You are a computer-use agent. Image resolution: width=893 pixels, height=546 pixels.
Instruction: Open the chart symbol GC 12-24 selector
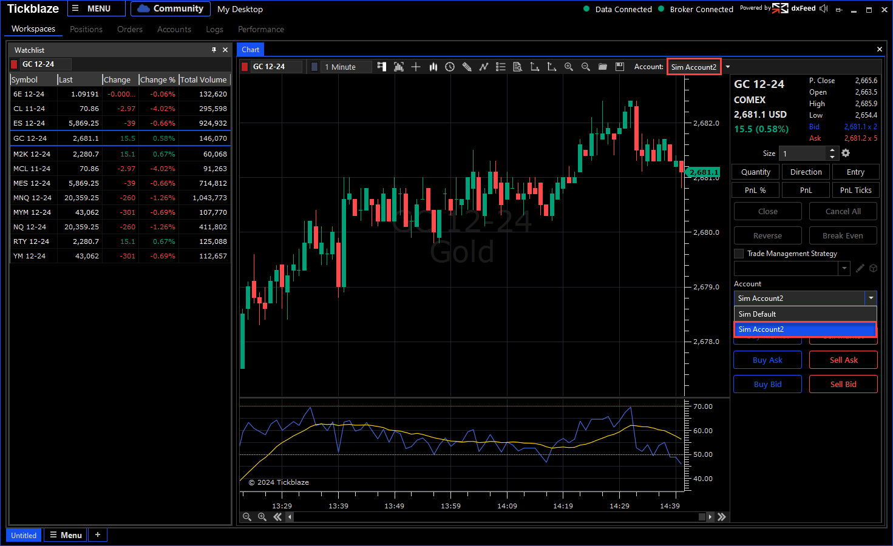[x=277, y=67]
